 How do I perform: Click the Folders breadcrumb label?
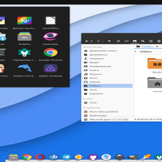[x=146, y=51]
